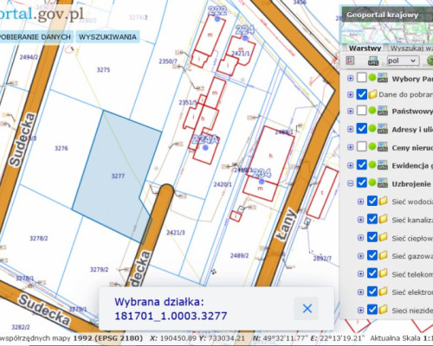
Task: Click the layer list legend icon
Action: click(350, 61)
